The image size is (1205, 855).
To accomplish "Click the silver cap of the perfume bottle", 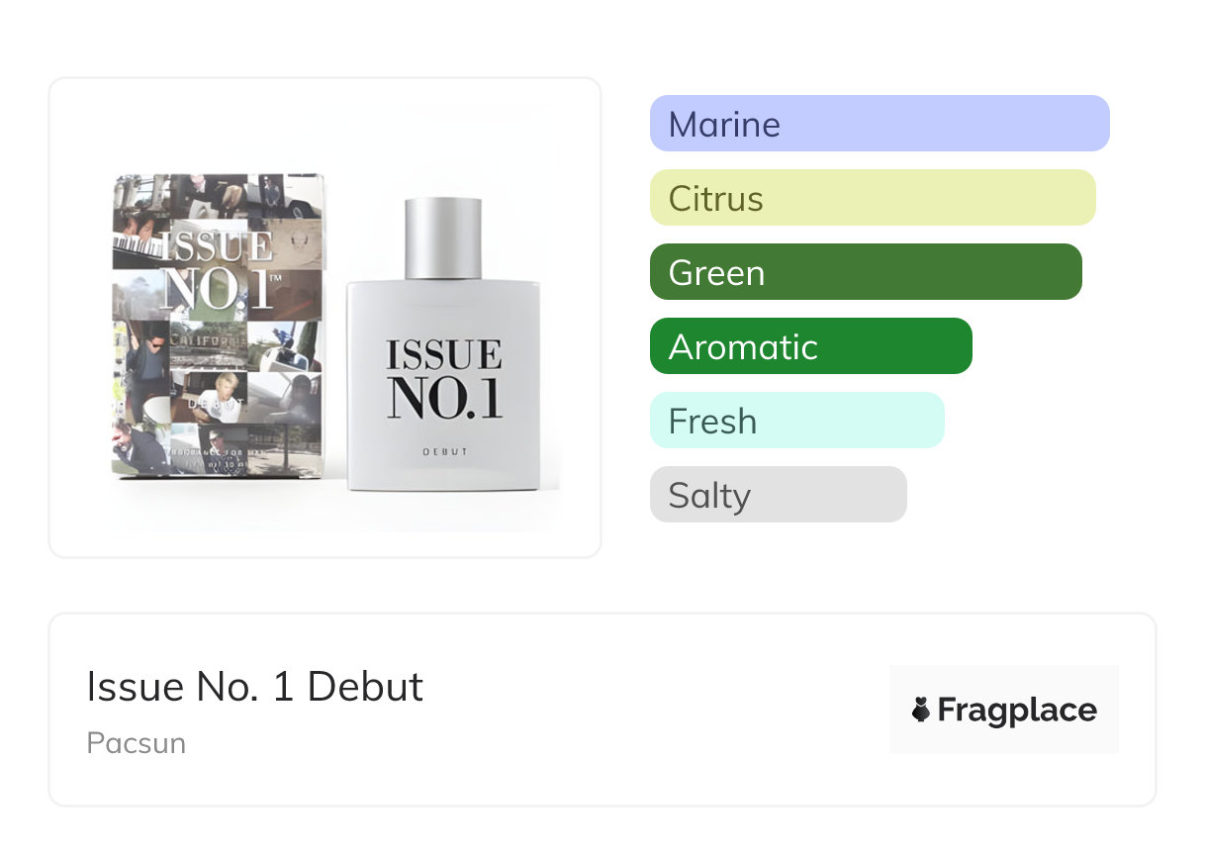I will [443, 237].
